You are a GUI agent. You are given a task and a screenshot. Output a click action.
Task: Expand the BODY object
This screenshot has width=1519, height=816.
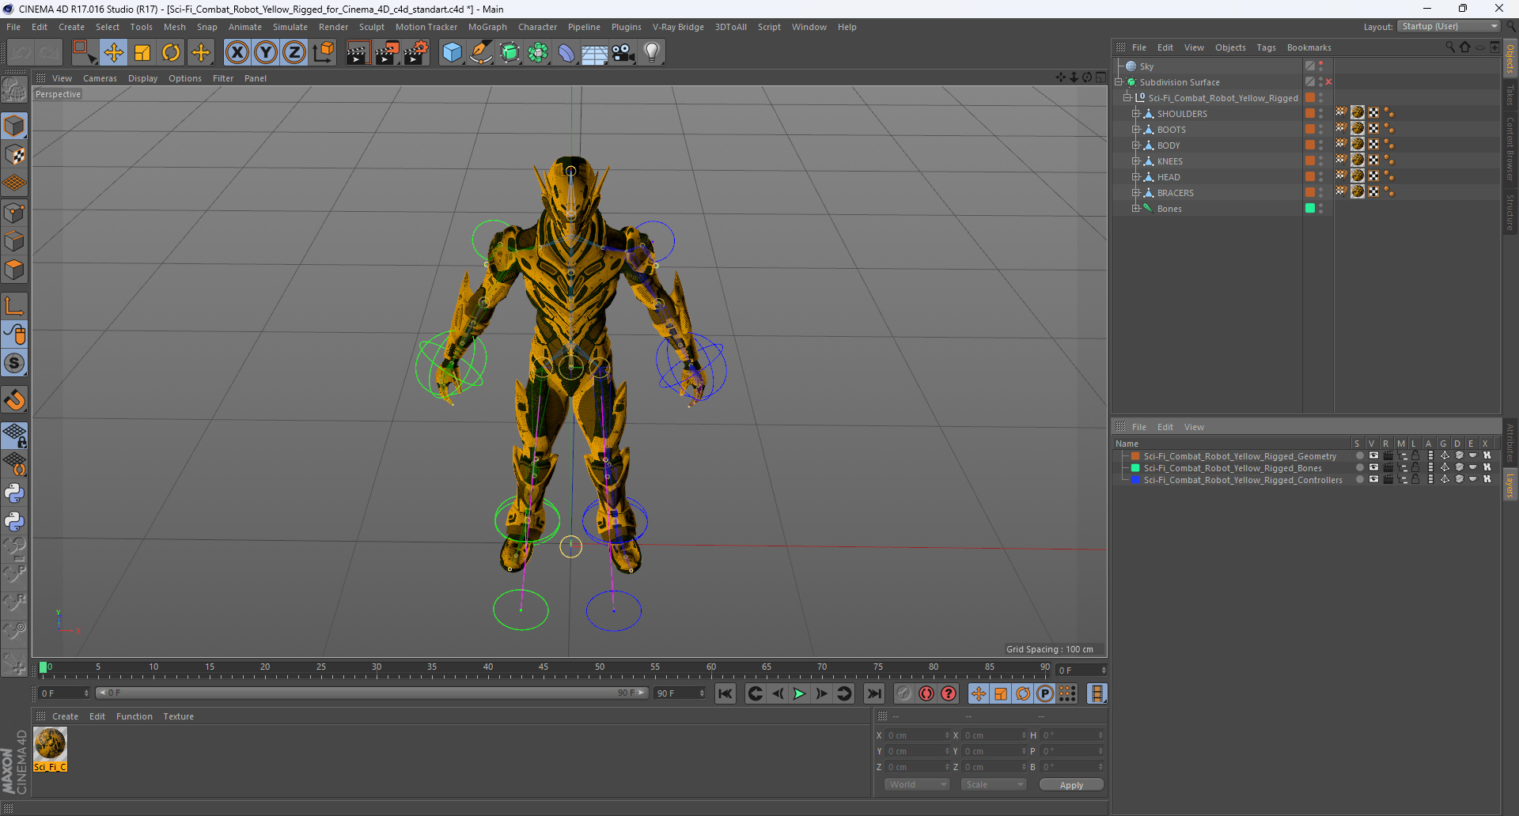pos(1135,145)
